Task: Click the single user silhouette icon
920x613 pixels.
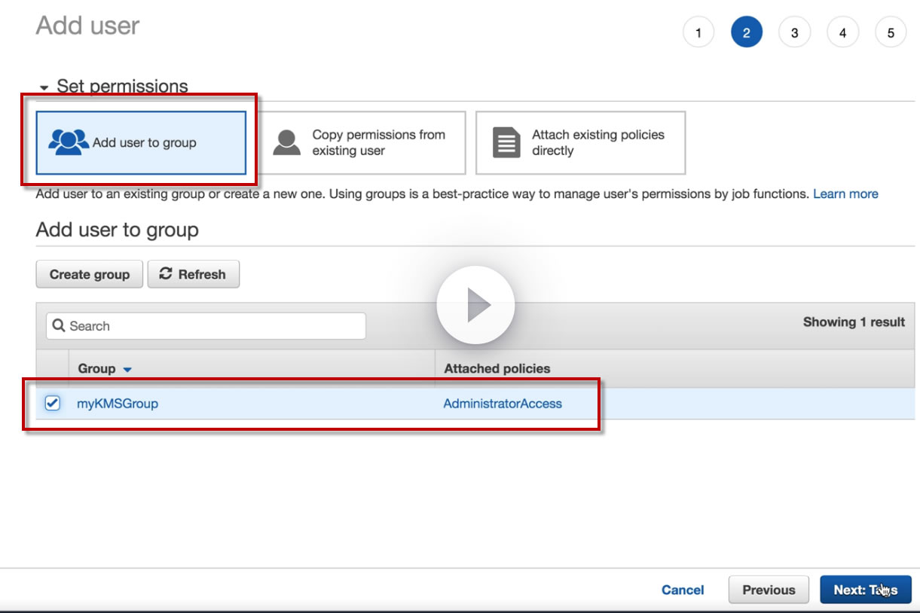Action: tap(286, 142)
